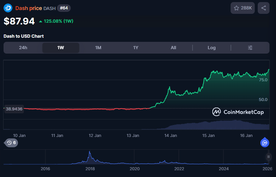The height and width of the screenshot is (177, 276).
Task: Show the All time range
Action: 173,48
